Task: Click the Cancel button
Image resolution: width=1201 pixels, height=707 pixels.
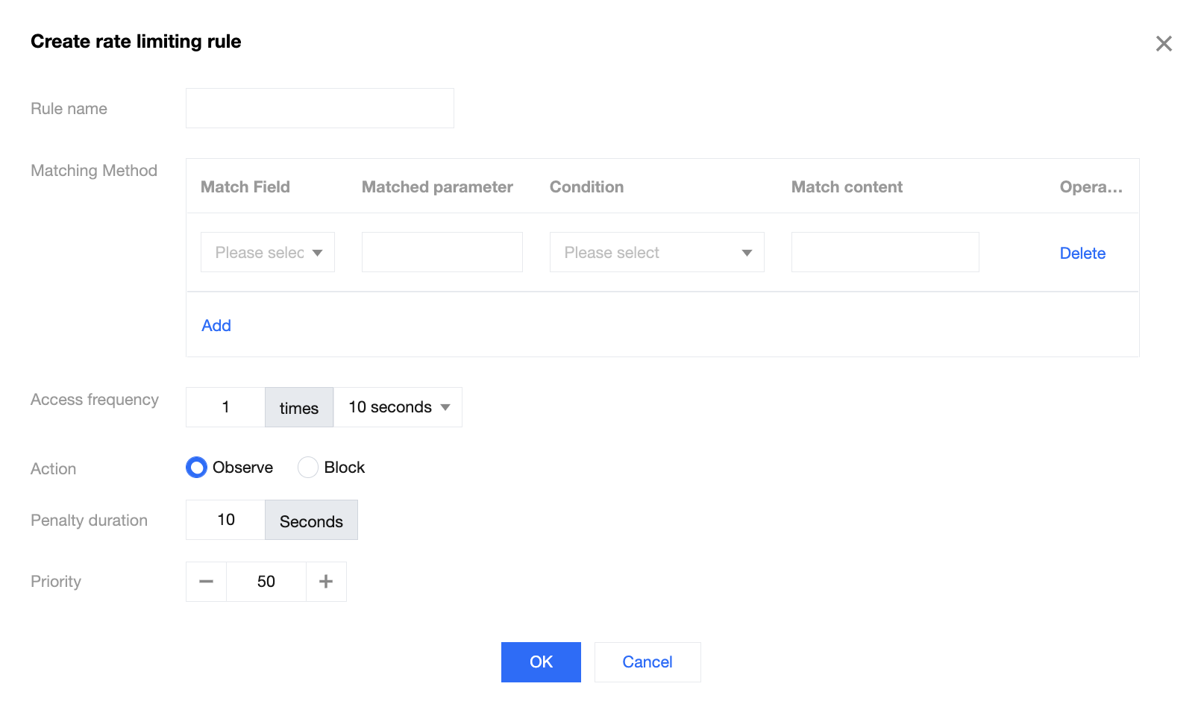Action: click(647, 662)
